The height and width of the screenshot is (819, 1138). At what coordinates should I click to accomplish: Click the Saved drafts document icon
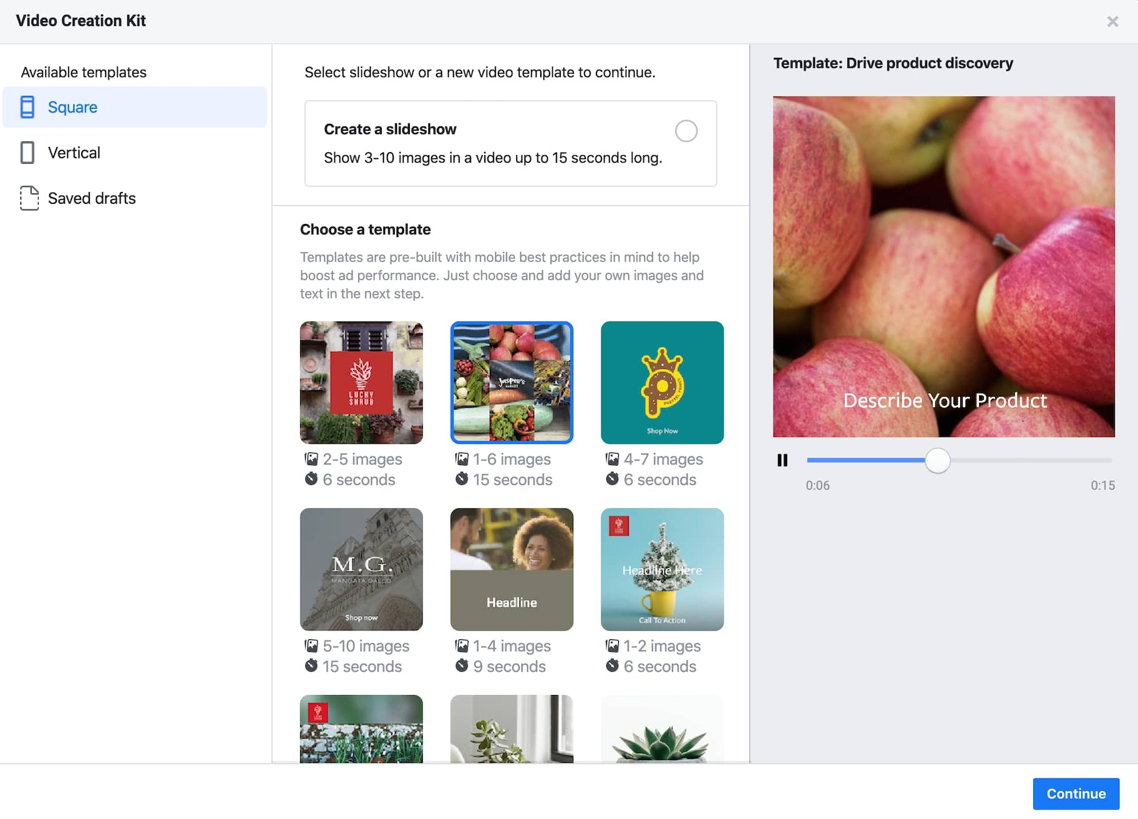pos(27,198)
